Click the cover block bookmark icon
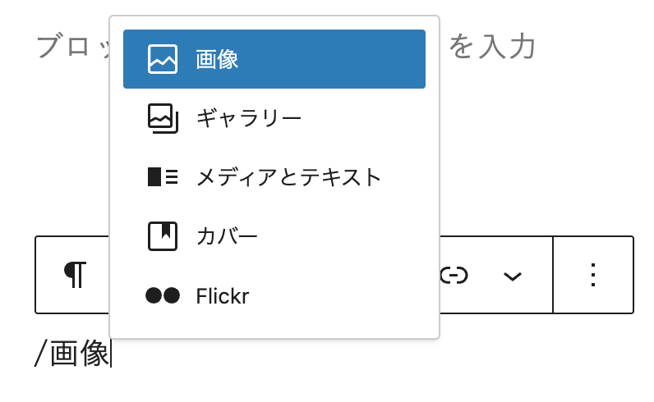 pyautogui.click(x=163, y=236)
